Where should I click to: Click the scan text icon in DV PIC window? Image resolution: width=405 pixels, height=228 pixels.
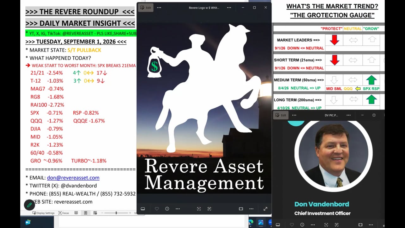(x=336, y=225)
